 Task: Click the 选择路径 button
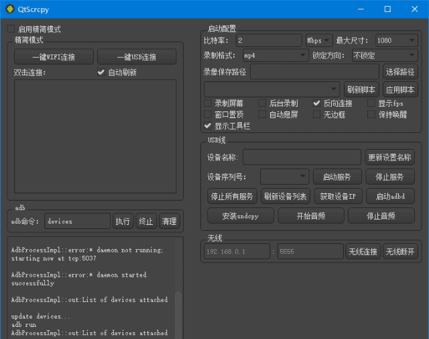[x=400, y=72]
